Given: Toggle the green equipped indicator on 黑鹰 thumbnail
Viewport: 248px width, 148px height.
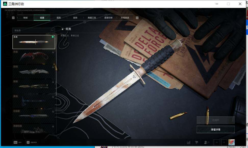Looking at the screenshot, I should 53,37.
